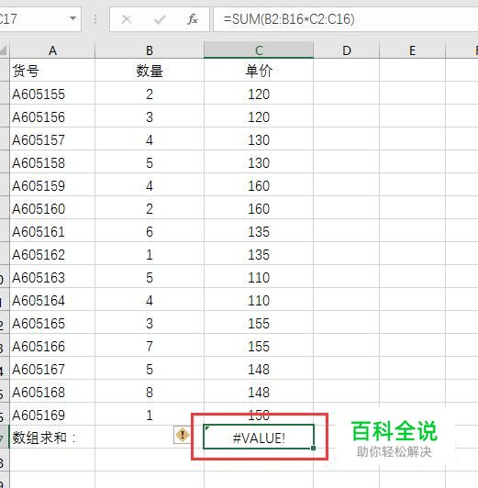478x488 pixels.
Task: Select column B header
Action: click(150, 50)
